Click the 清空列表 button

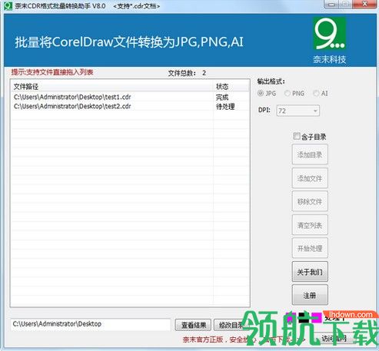tap(310, 225)
